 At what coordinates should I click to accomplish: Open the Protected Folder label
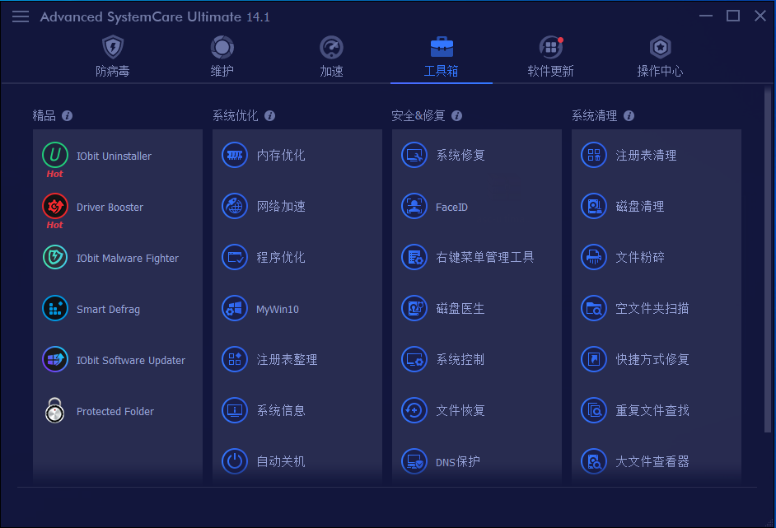pyautogui.click(x=115, y=411)
